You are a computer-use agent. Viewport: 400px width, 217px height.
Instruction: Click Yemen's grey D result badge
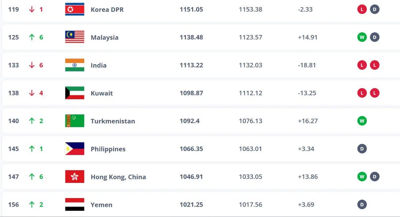pos(362,204)
